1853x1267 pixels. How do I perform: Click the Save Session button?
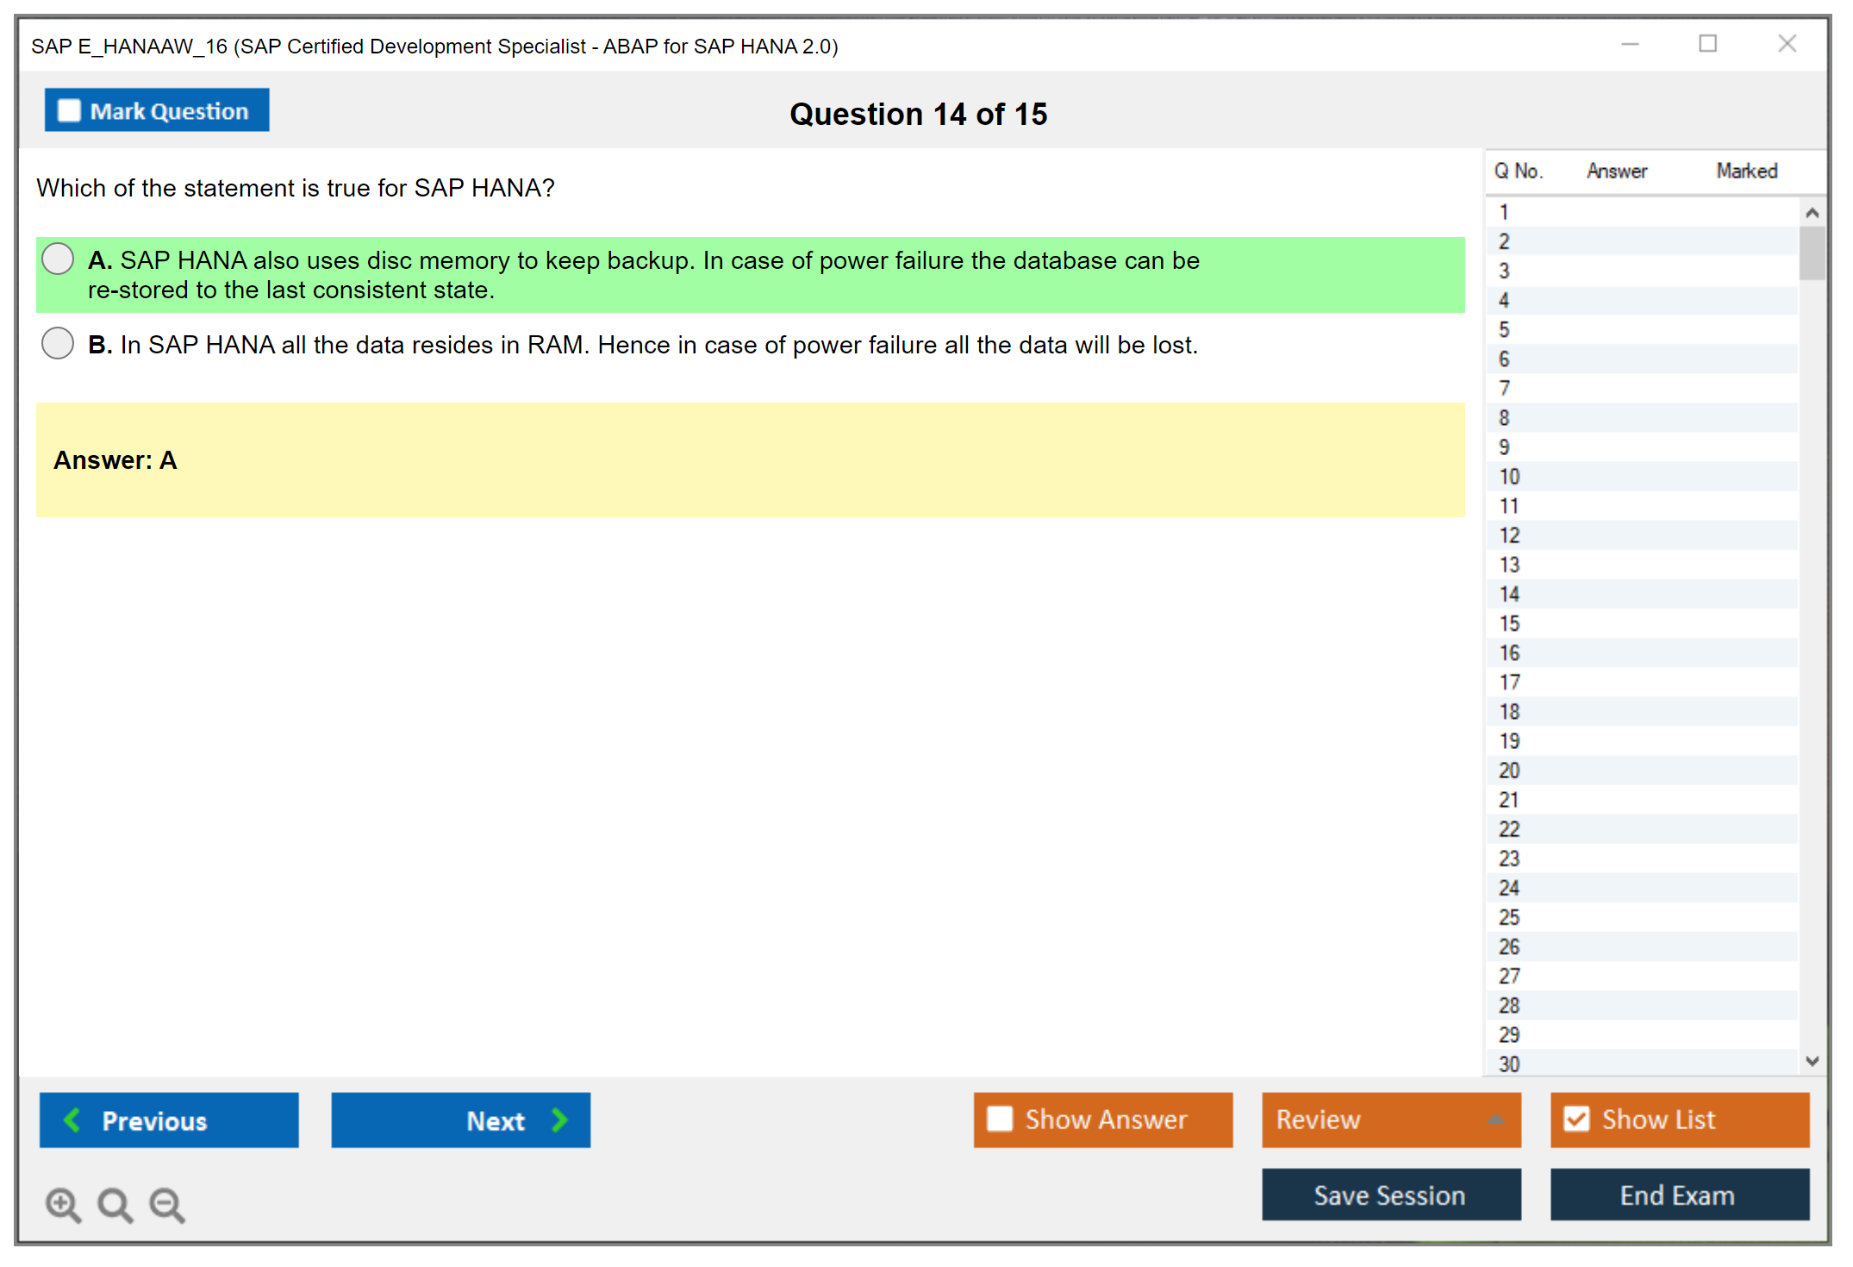coord(1390,1195)
